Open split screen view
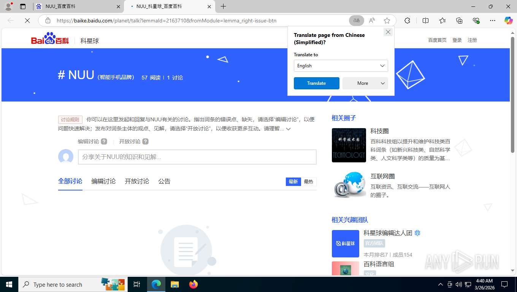 point(426,21)
